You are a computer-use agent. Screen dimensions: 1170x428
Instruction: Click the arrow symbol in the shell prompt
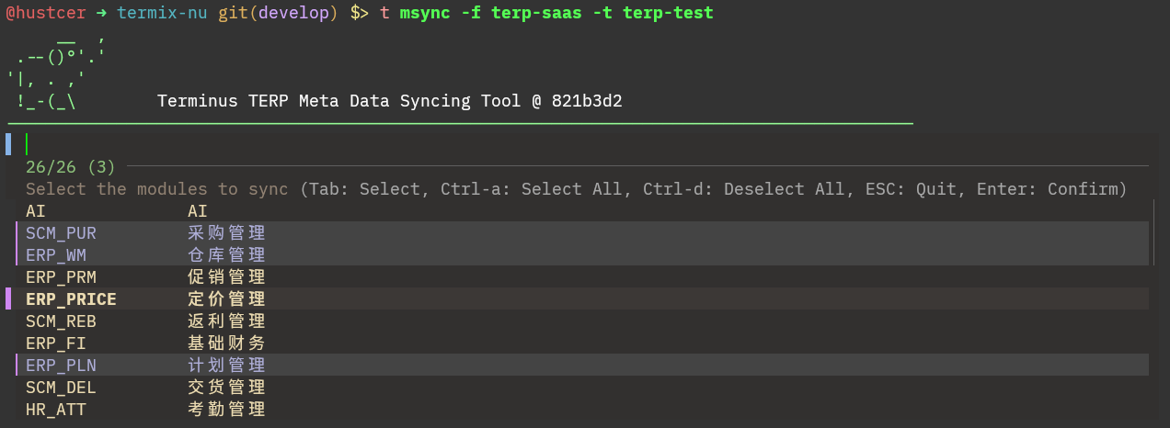102,13
